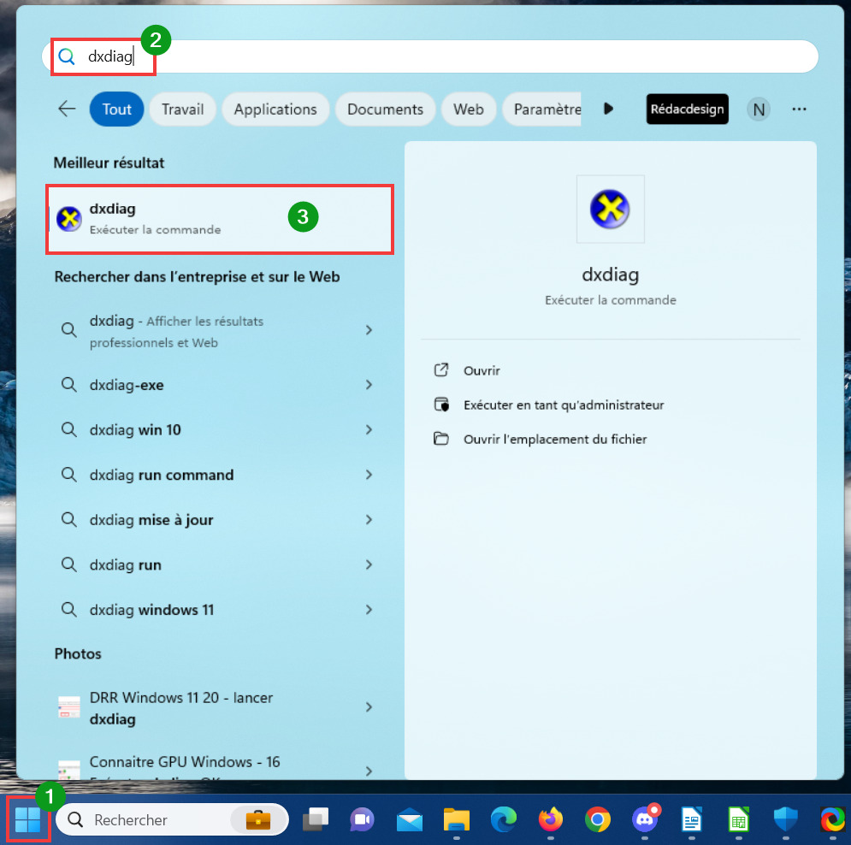Open the rightmost colorful swirl taskbar icon
Image resolution: width=851 pixels, height=845 pixels.
(x=832, y=819)
